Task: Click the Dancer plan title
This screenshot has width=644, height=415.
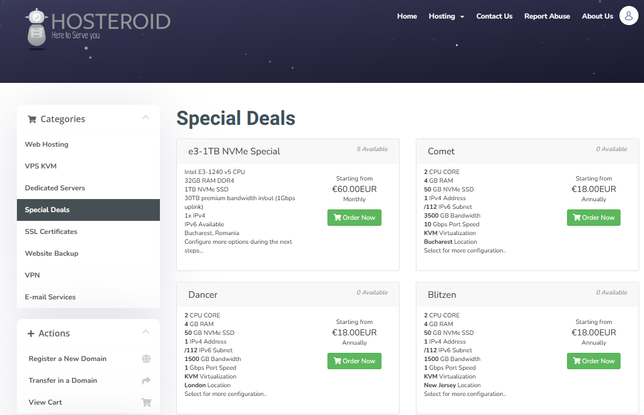Action: click(x=203, y=294)
